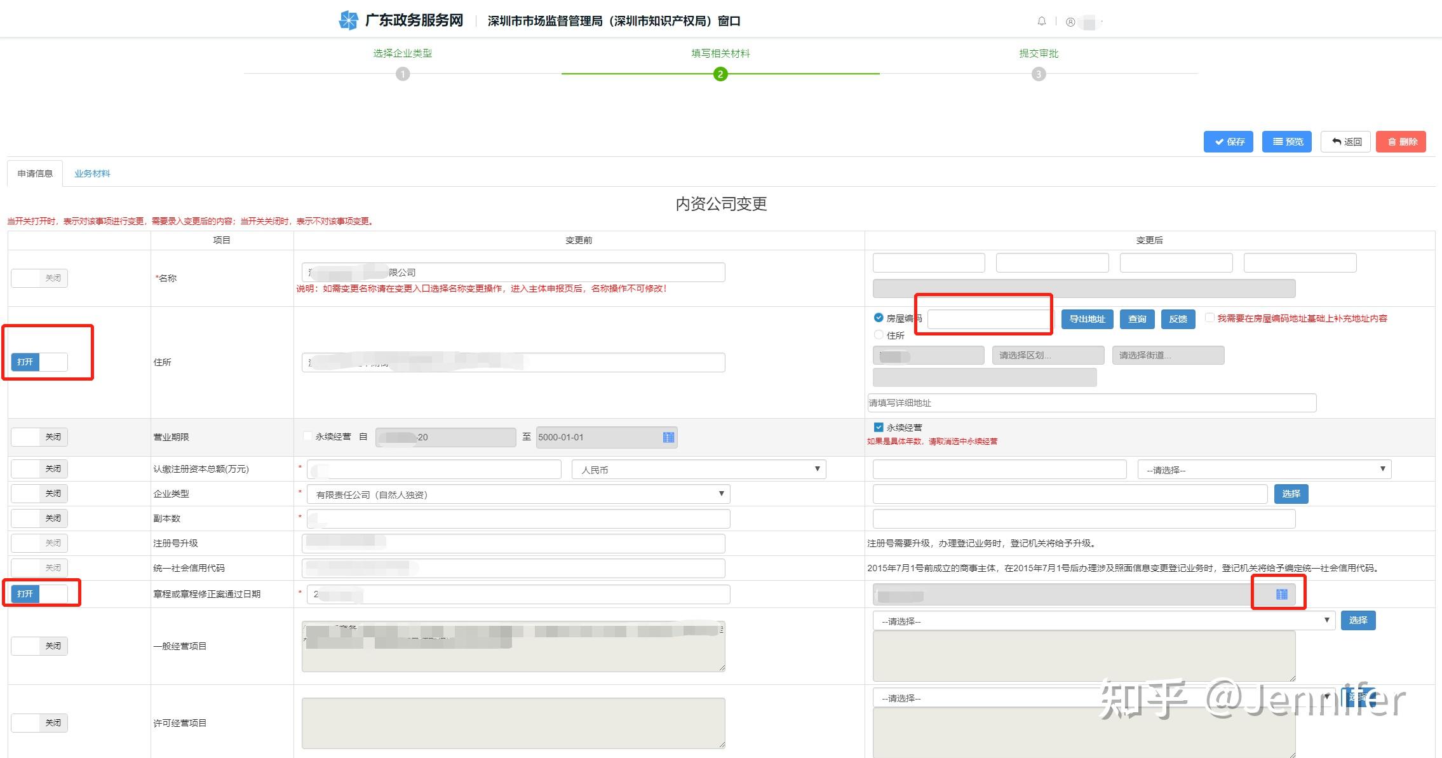
Task: Click the notification bell icon
Action: coord(1042,22)
